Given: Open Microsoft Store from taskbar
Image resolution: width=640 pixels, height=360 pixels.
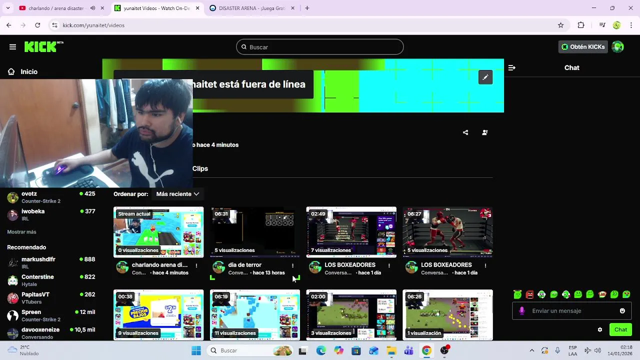Looking at the screenshot, I should click(356, 350).
